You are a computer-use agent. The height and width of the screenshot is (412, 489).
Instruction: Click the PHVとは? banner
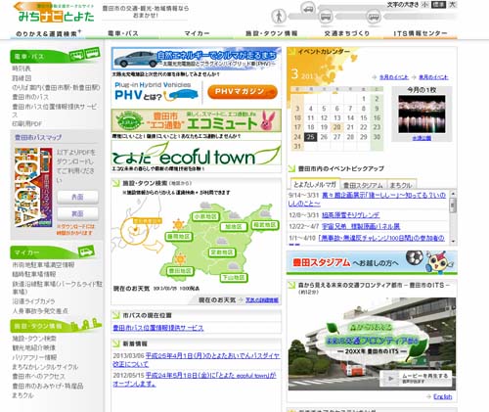[156, 92]
